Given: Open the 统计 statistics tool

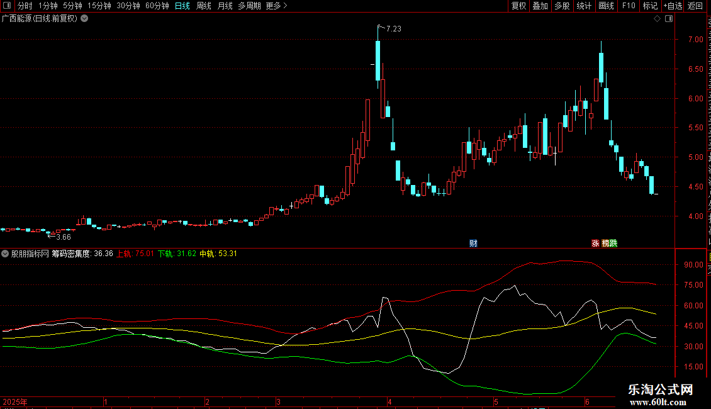Looking at the screenshot, I should [583, 6].
